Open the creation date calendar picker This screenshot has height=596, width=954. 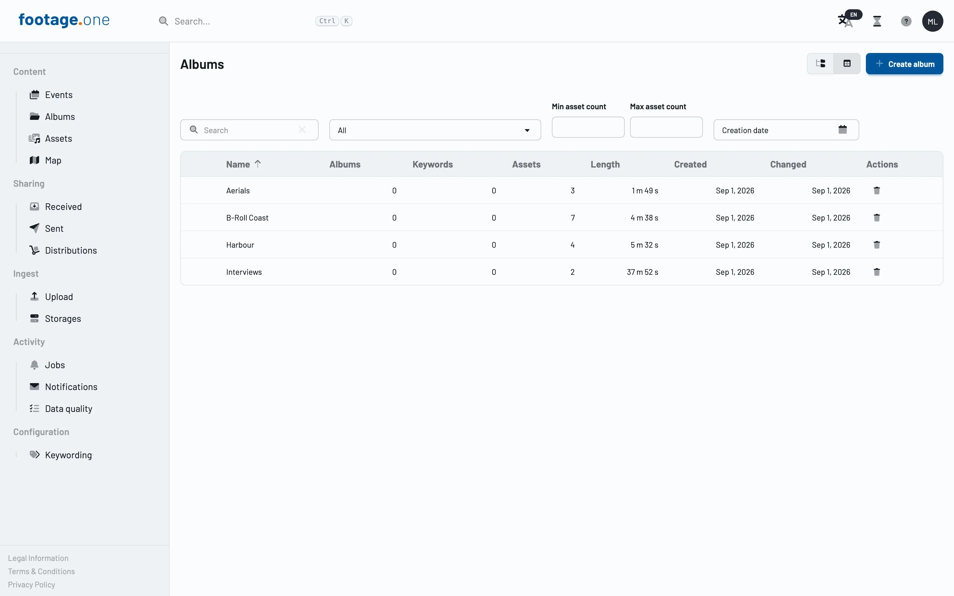tap(842, 130)
